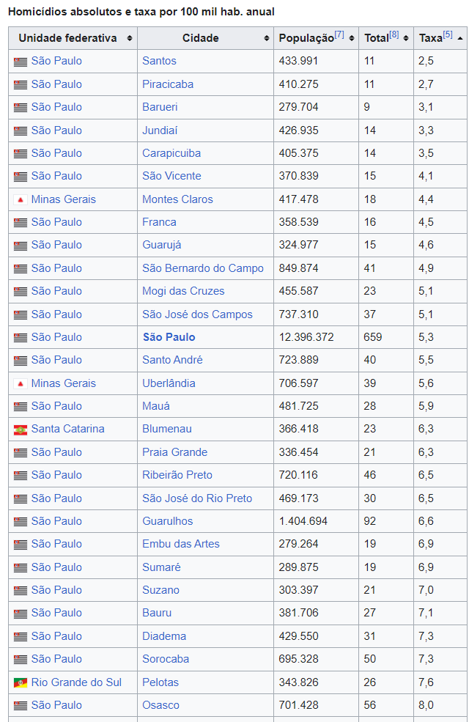Select total value 659
Screen dimensions: 469x722
373,337
